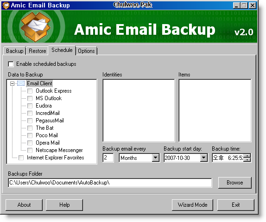This screenshot has height=222, width=266.
Task: Check the Eudora email client
Action: (30, 106)
